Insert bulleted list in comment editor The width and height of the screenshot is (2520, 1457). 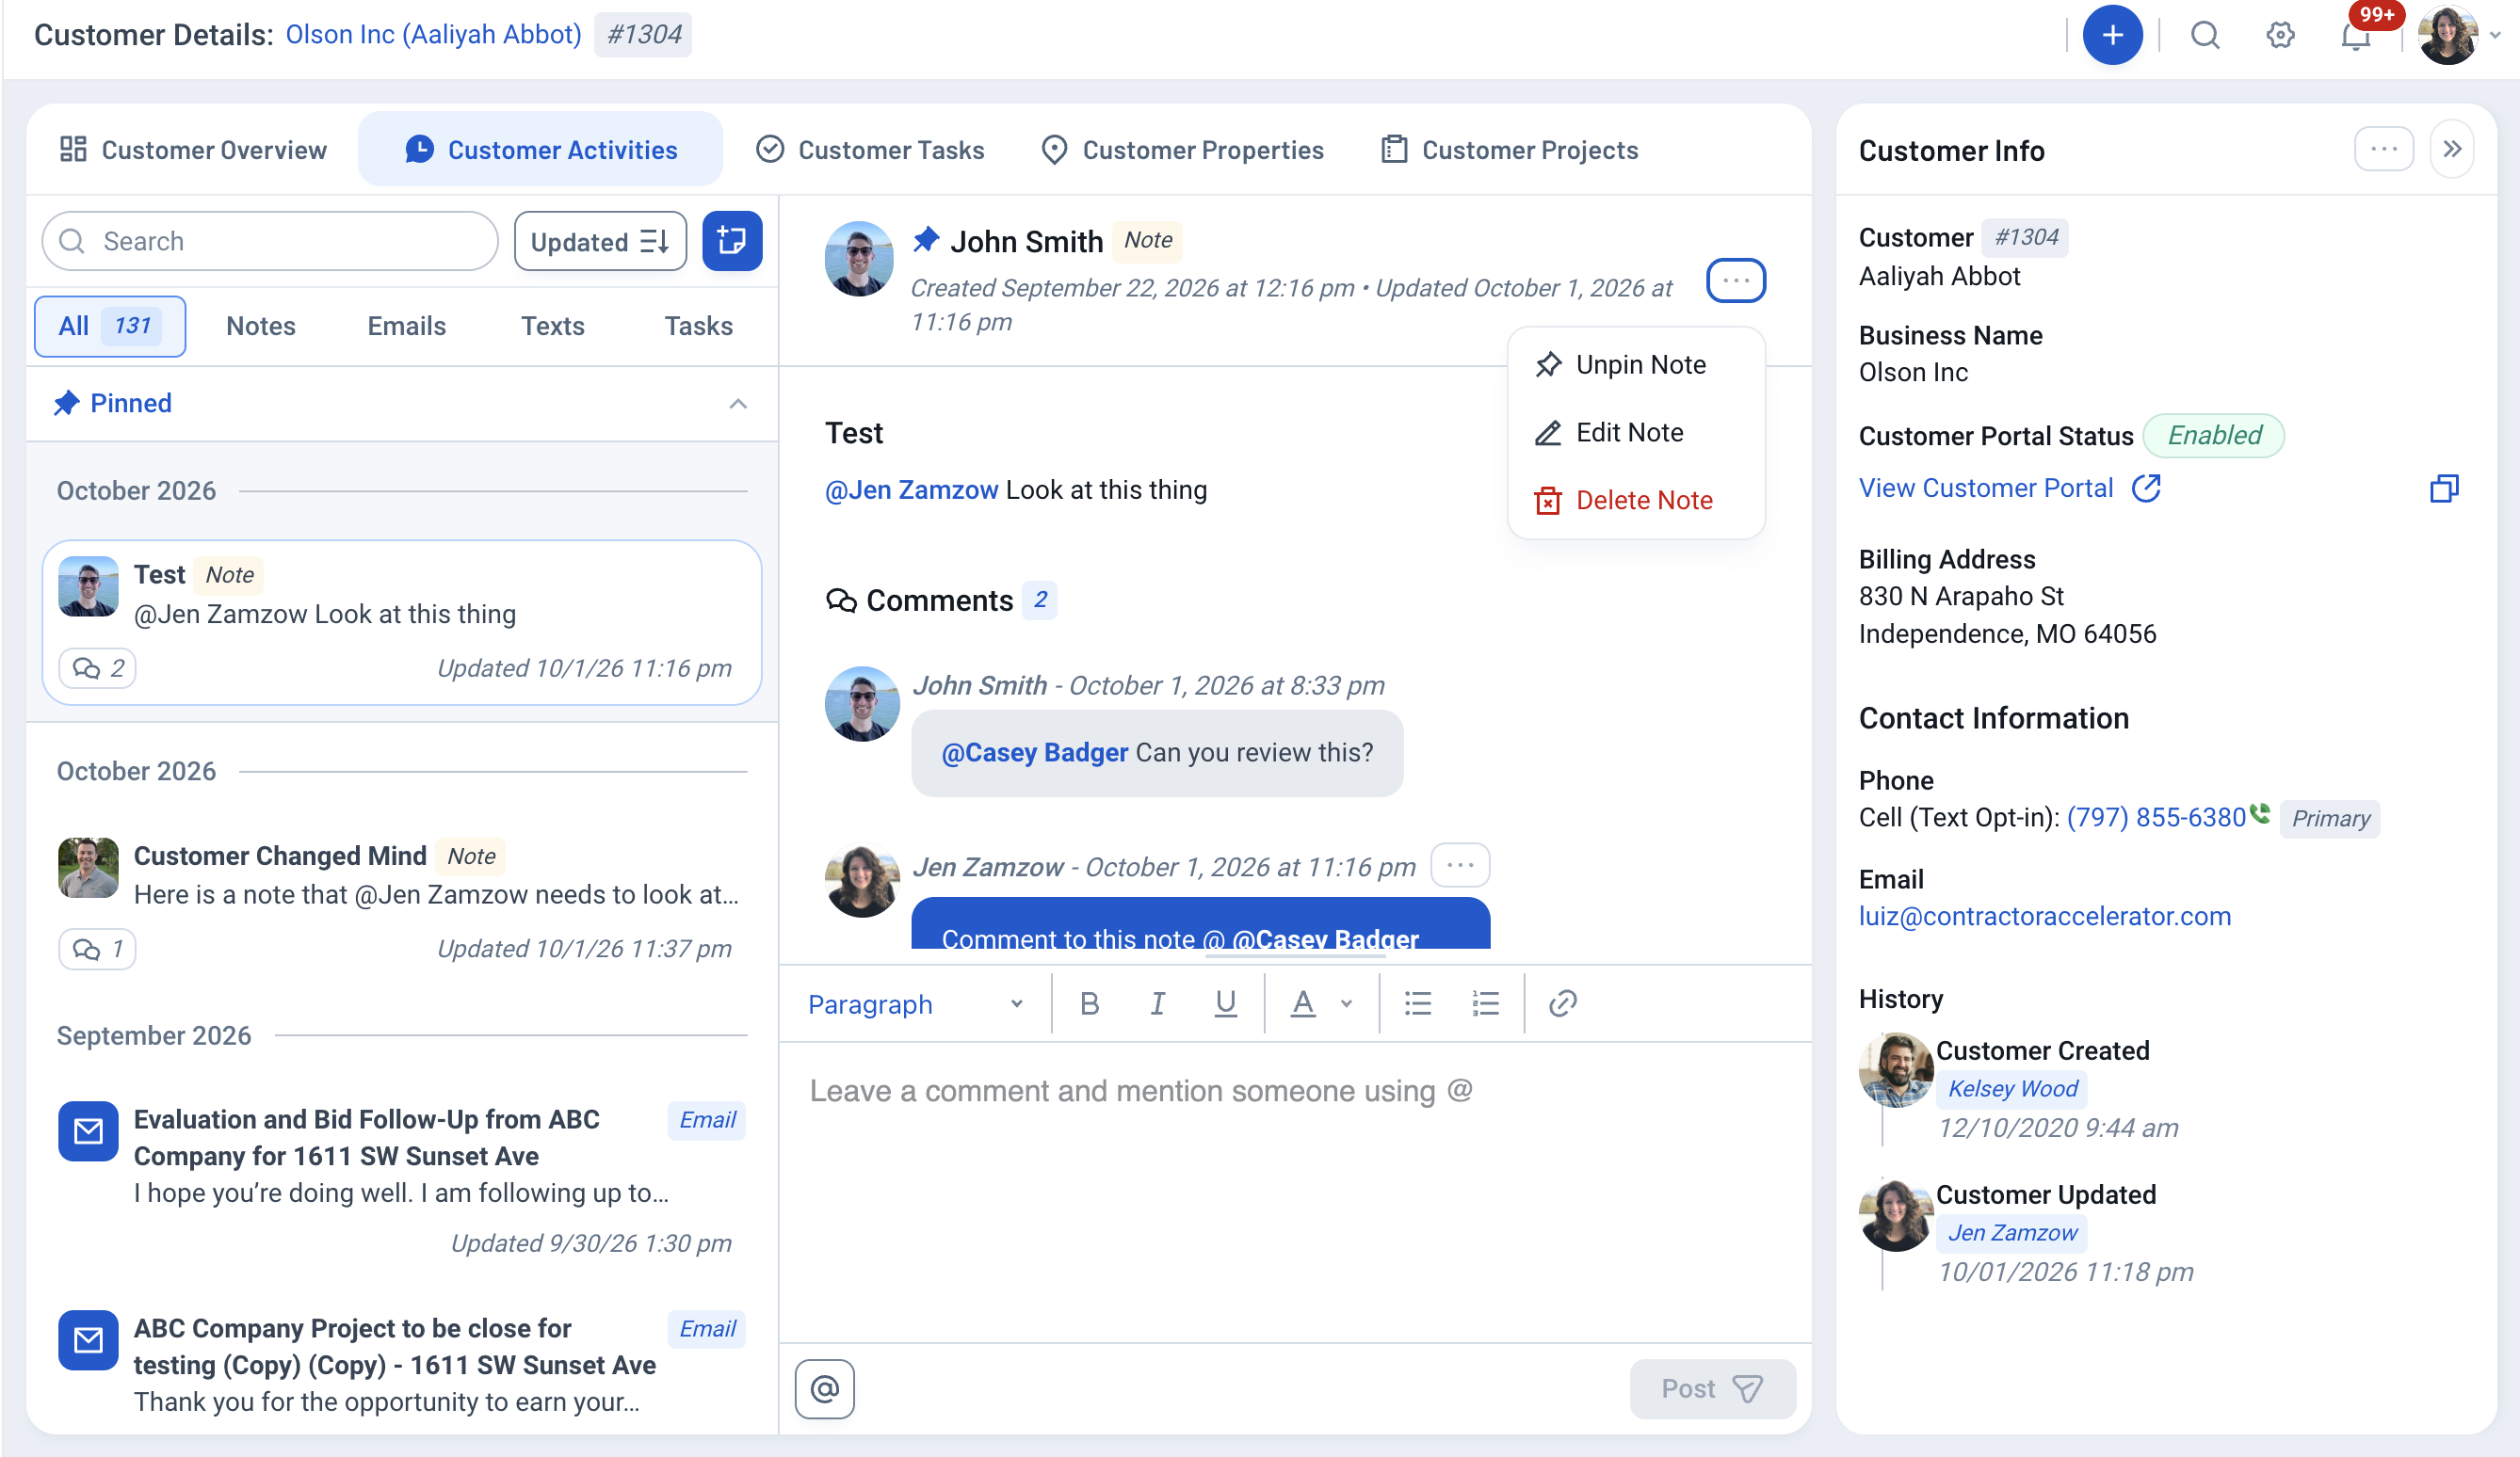point(1418,1003)
